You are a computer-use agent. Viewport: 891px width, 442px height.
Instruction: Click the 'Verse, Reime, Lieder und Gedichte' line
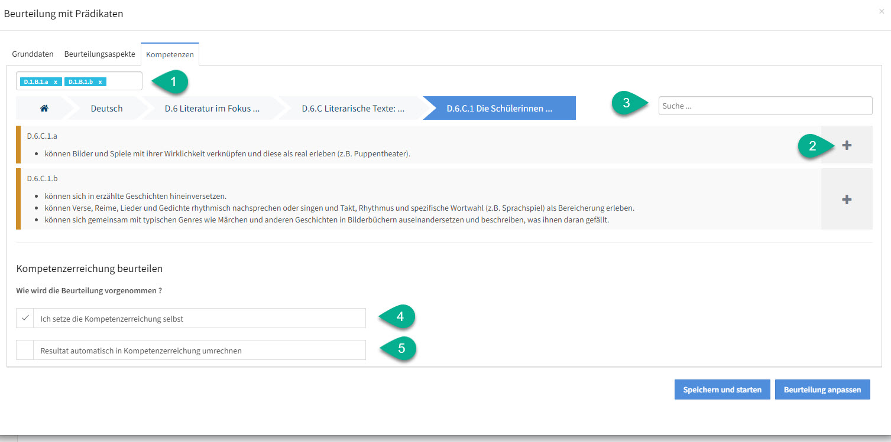pos(339,208)
